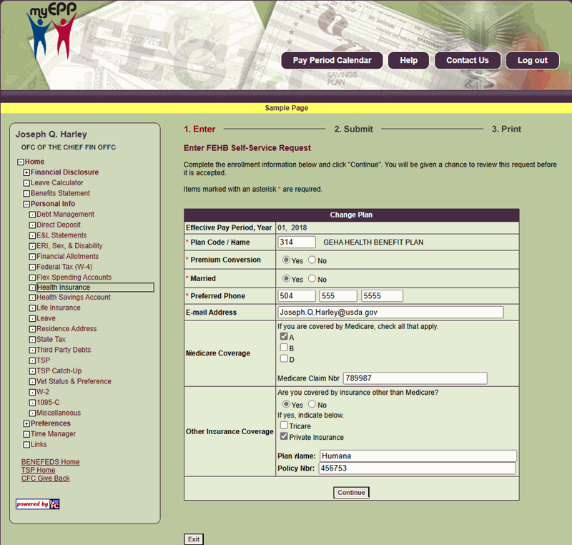Click the Plan Name field with Humana
Viewport: 572px width, 545px height.
(x=418, y=456)
